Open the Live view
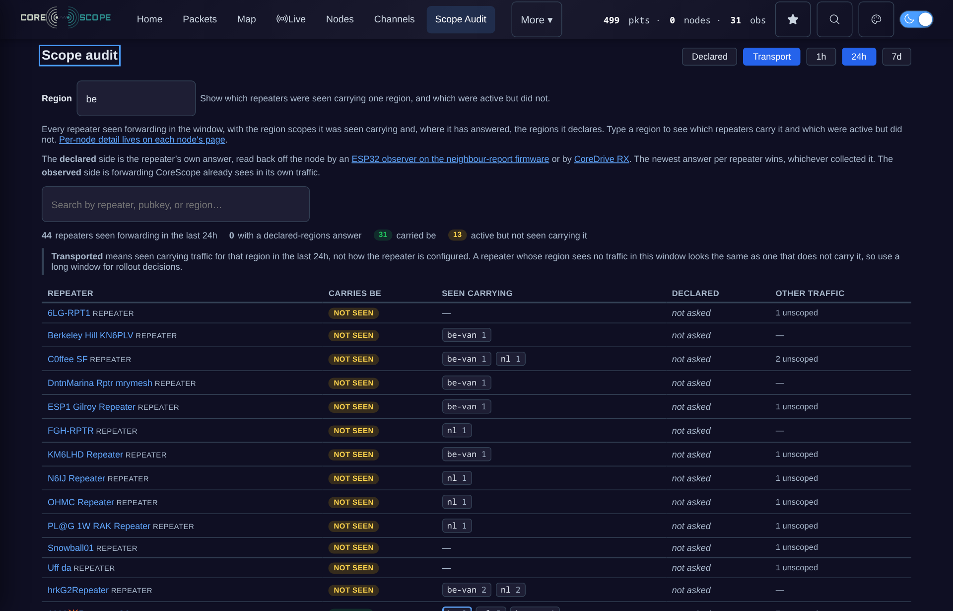Screen dimensions: 953x611 coord(291,19)
